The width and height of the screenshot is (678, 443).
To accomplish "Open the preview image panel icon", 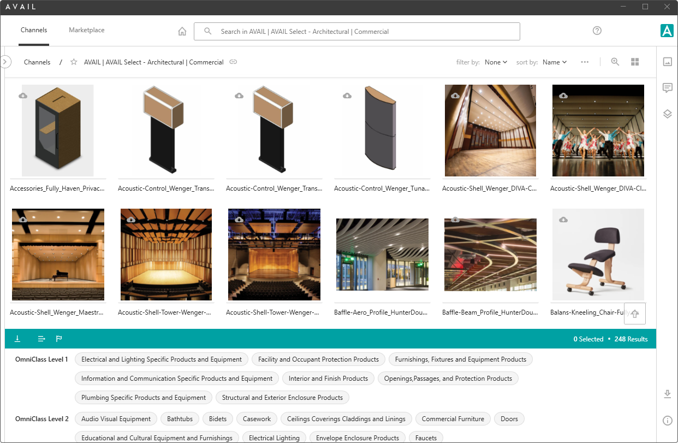I will tap(667, 62).
